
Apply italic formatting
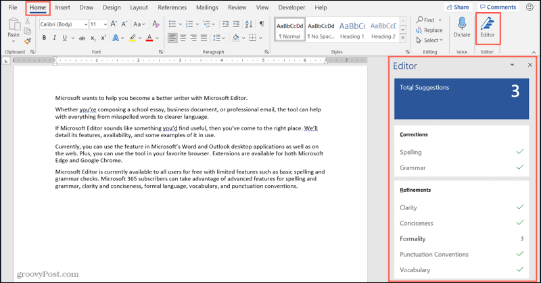tap(54, 38)
